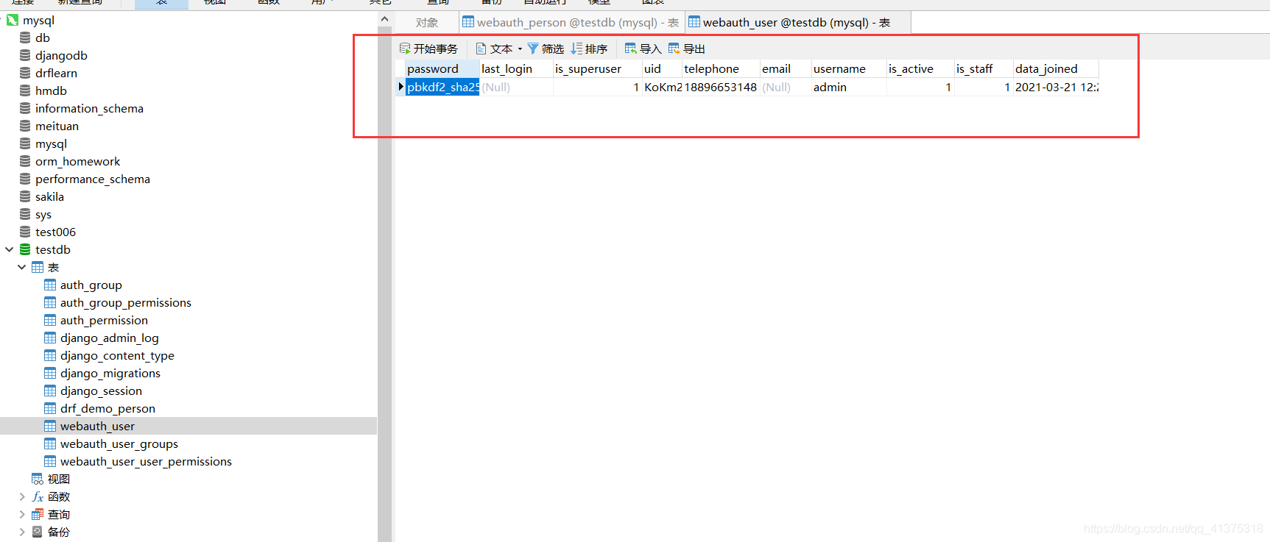The width and height of the screenshot is (1270, 542).
Task: Expand the 查询 queries node
Action: [21, 514]
